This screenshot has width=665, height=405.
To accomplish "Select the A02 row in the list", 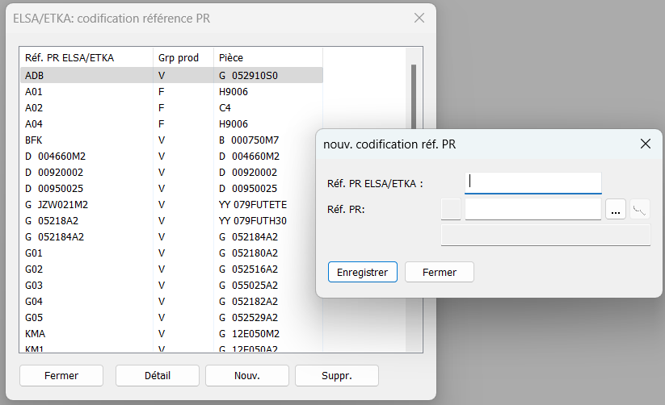I will (171, 107).
